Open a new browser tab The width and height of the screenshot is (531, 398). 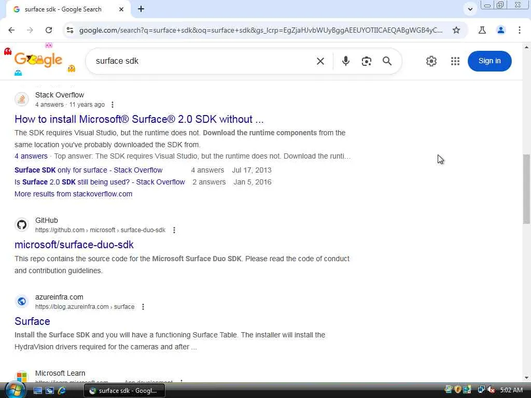(x=141, y=9)
